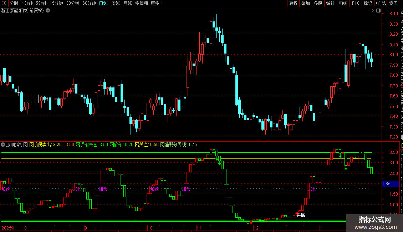
Task: Click month 10 on the time axis
Action: tap(150, 228)
